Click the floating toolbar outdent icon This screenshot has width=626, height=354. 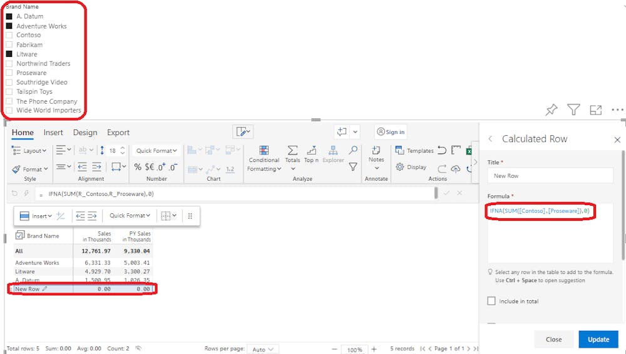(80, 216)
